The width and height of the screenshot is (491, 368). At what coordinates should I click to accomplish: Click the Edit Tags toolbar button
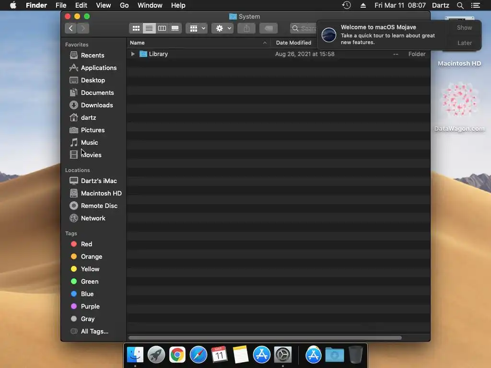tap(269, 28)
